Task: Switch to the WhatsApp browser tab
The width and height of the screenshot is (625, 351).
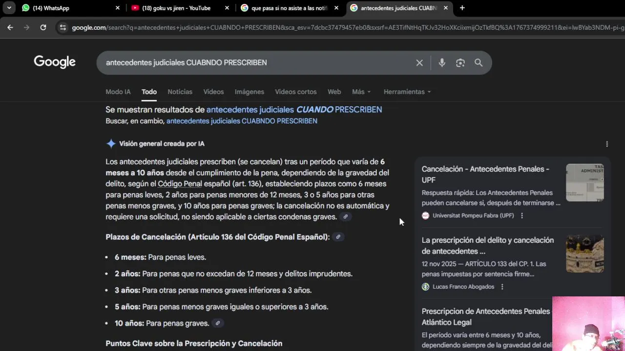Action: (70, 8)
